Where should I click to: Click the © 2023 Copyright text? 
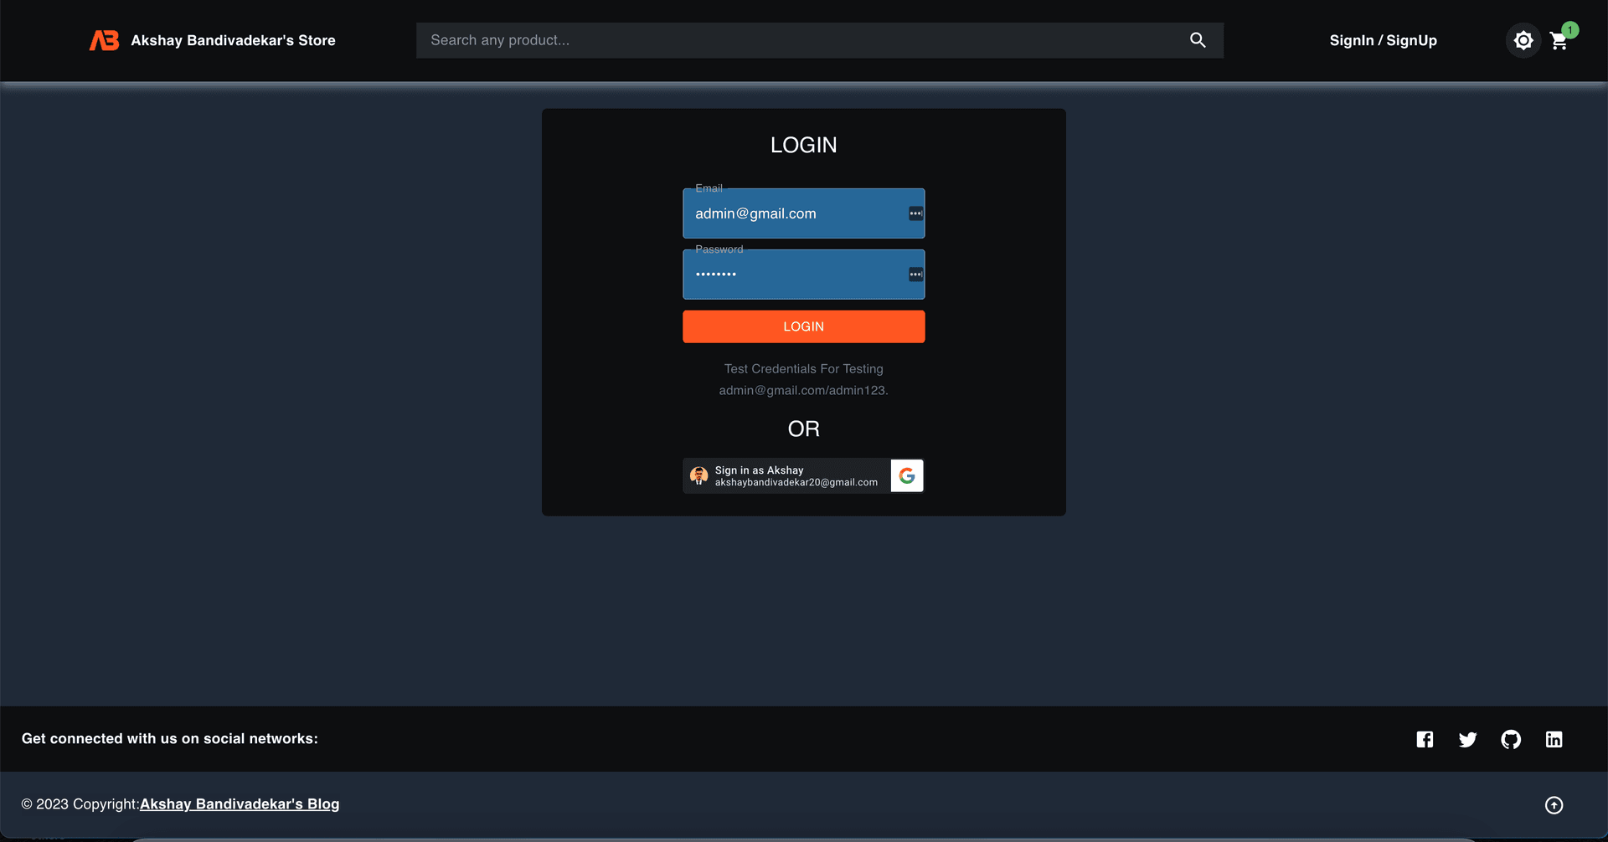pyautogui.click(x=80, y=803)
